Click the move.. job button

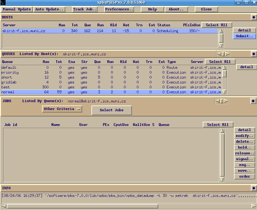click(x=244, y=171)
